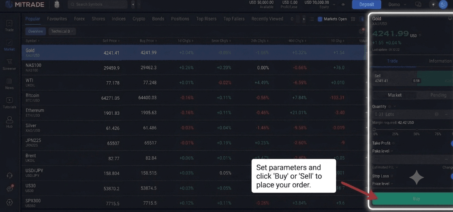The image size is (453, 212).
Task: Switch to the Forex tab
Action: pyautogui.click(x=79, y=19)
